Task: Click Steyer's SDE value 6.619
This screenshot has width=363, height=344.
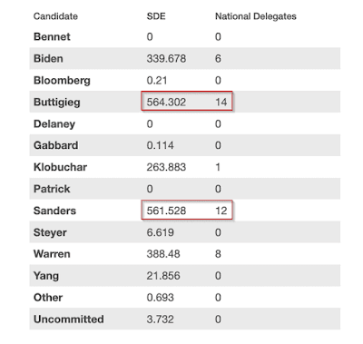Action: 161,232
